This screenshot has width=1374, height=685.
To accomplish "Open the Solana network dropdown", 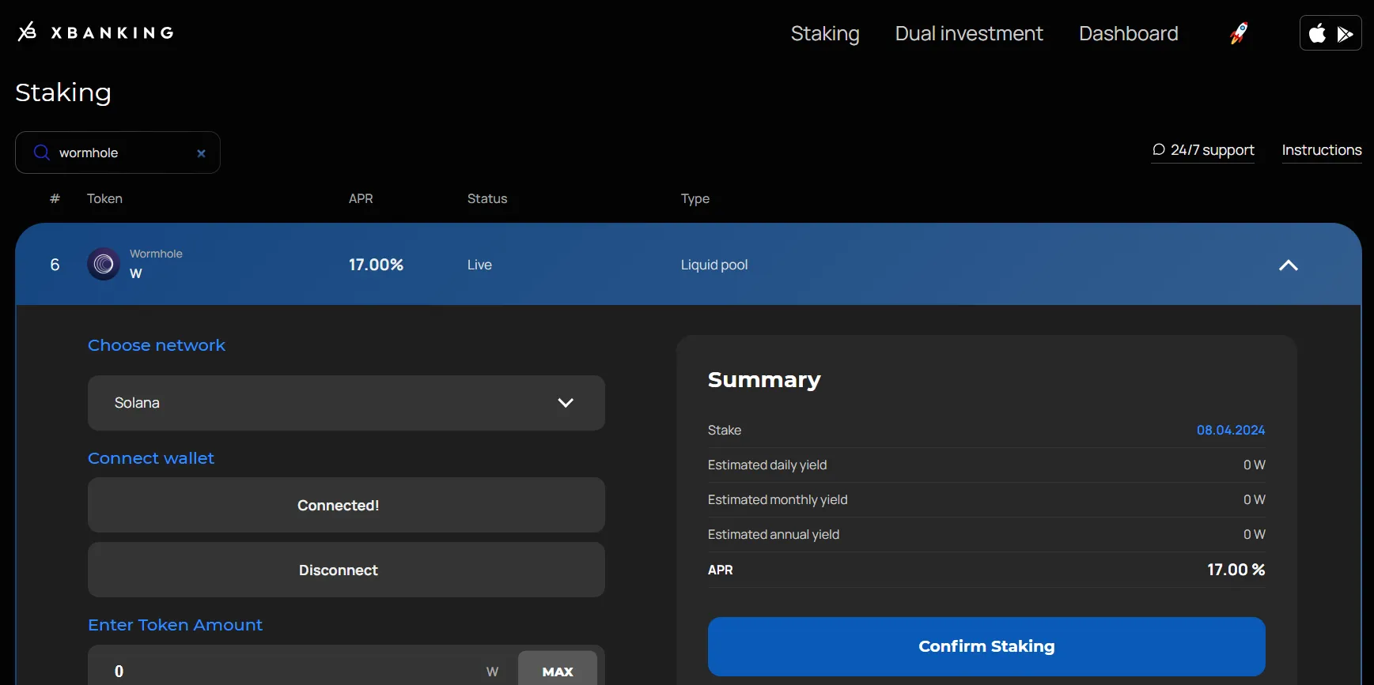I will [x=346, y=403].
